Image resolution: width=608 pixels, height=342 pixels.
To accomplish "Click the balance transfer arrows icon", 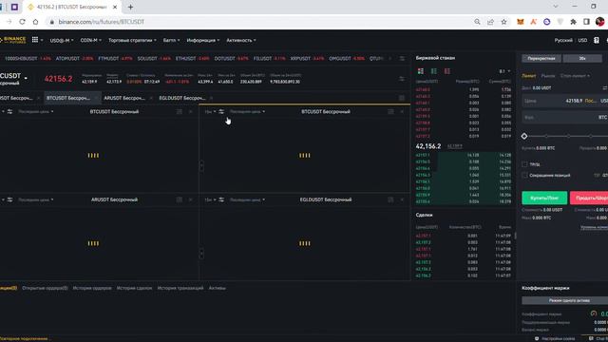I will pos(605,88).
